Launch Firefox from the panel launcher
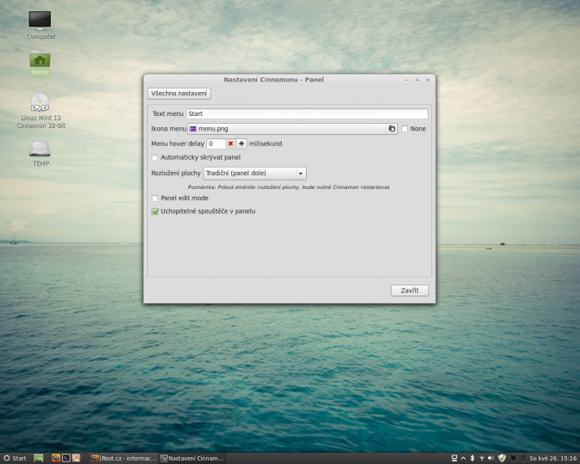Viewport: 580px width, 464px height. (x=56, y=458)
